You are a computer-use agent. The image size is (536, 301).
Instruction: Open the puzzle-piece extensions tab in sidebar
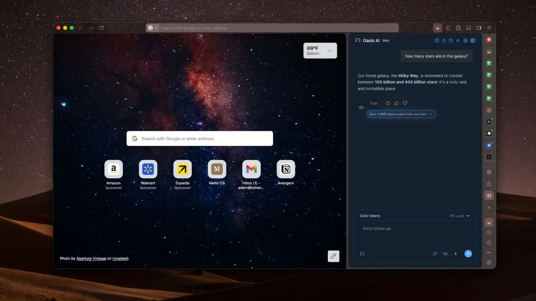489,184
